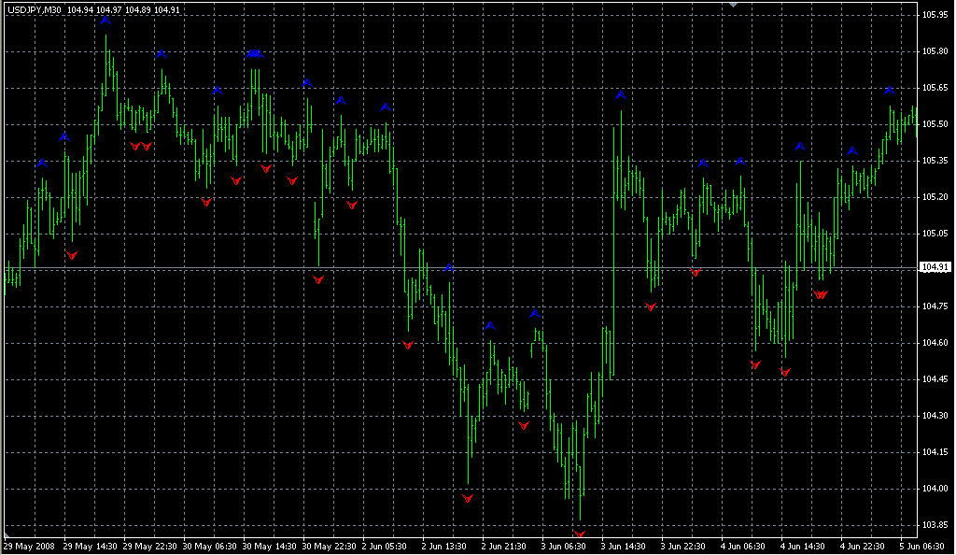The width and height of the screenshot is (956, 555).
Task: Select the rightmost blue fractal arrow
Action: (x=890, y=91)
